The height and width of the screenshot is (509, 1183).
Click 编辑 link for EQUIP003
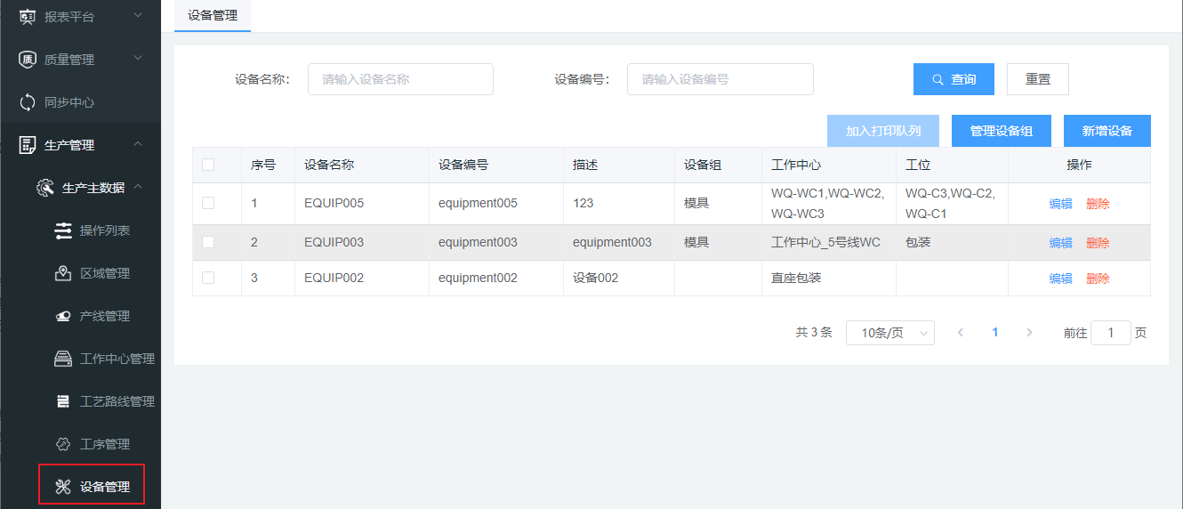click(1060, 243)
